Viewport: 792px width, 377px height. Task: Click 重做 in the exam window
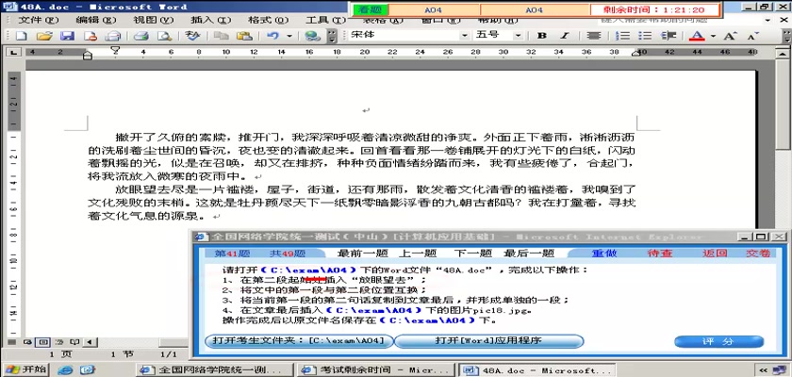click(x=604, y=254)
